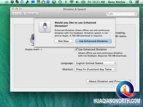This screenshot has width=143, height=107.
Task: Click the Wi-Fi status icon
Action: tap(71, 2)
